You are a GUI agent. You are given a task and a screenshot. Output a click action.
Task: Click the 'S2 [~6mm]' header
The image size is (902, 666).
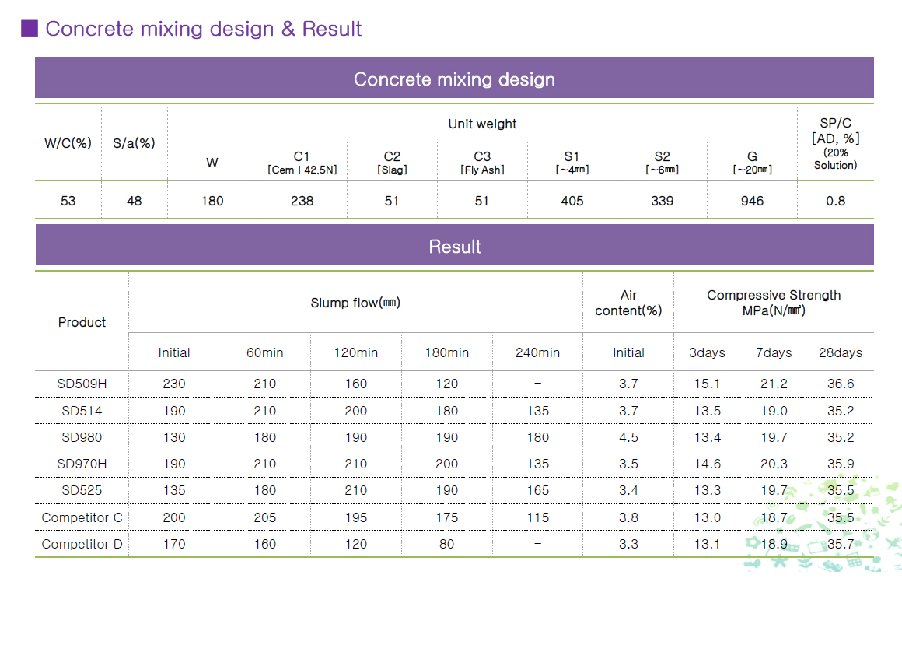(663, 163)
